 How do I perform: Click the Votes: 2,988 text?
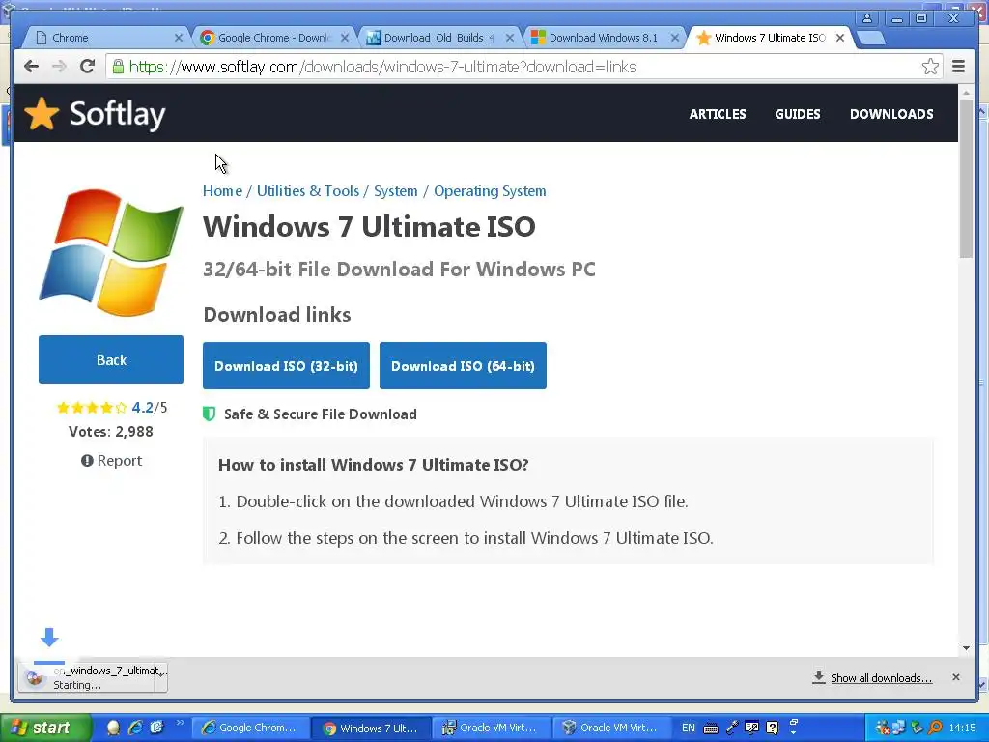pyautogui.click(x=111, y=432)
